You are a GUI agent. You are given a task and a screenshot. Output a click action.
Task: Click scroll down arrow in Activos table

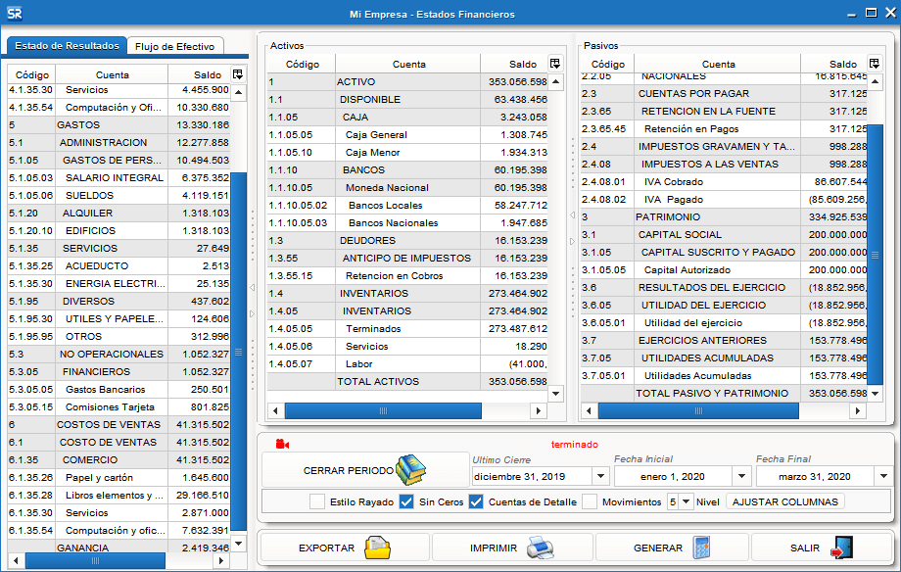click(x=555, y=394)
